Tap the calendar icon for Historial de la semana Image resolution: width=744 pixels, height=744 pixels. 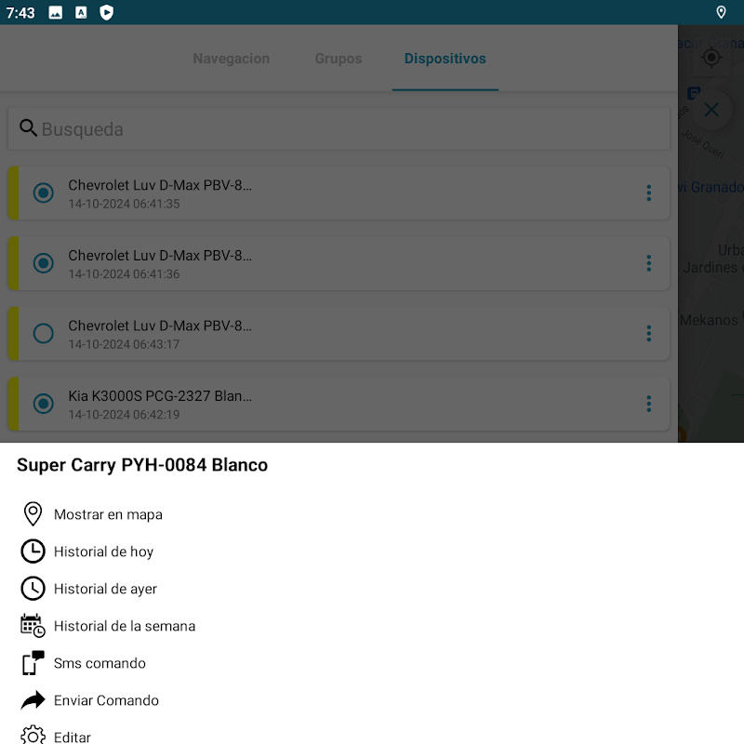(x=33, y=625)
